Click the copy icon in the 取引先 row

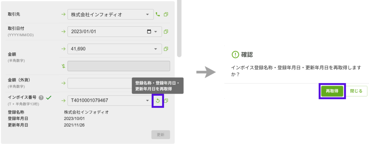(x=166, y=14)
